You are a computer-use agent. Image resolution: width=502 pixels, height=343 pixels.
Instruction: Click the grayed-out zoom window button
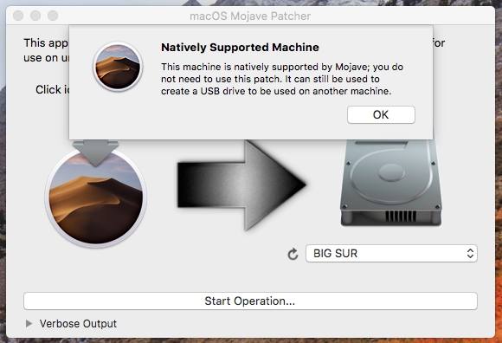[x=53, y=16]
